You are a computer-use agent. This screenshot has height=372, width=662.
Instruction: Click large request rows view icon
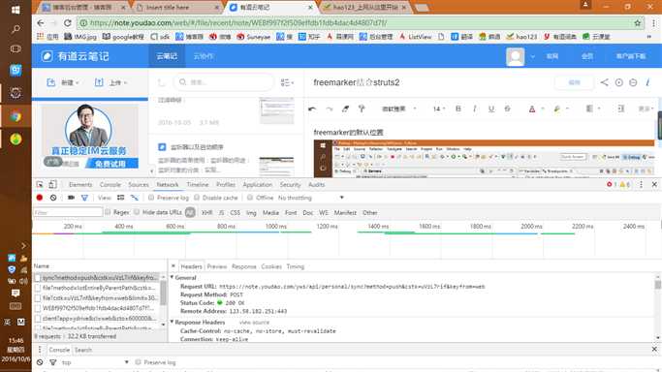121,198
